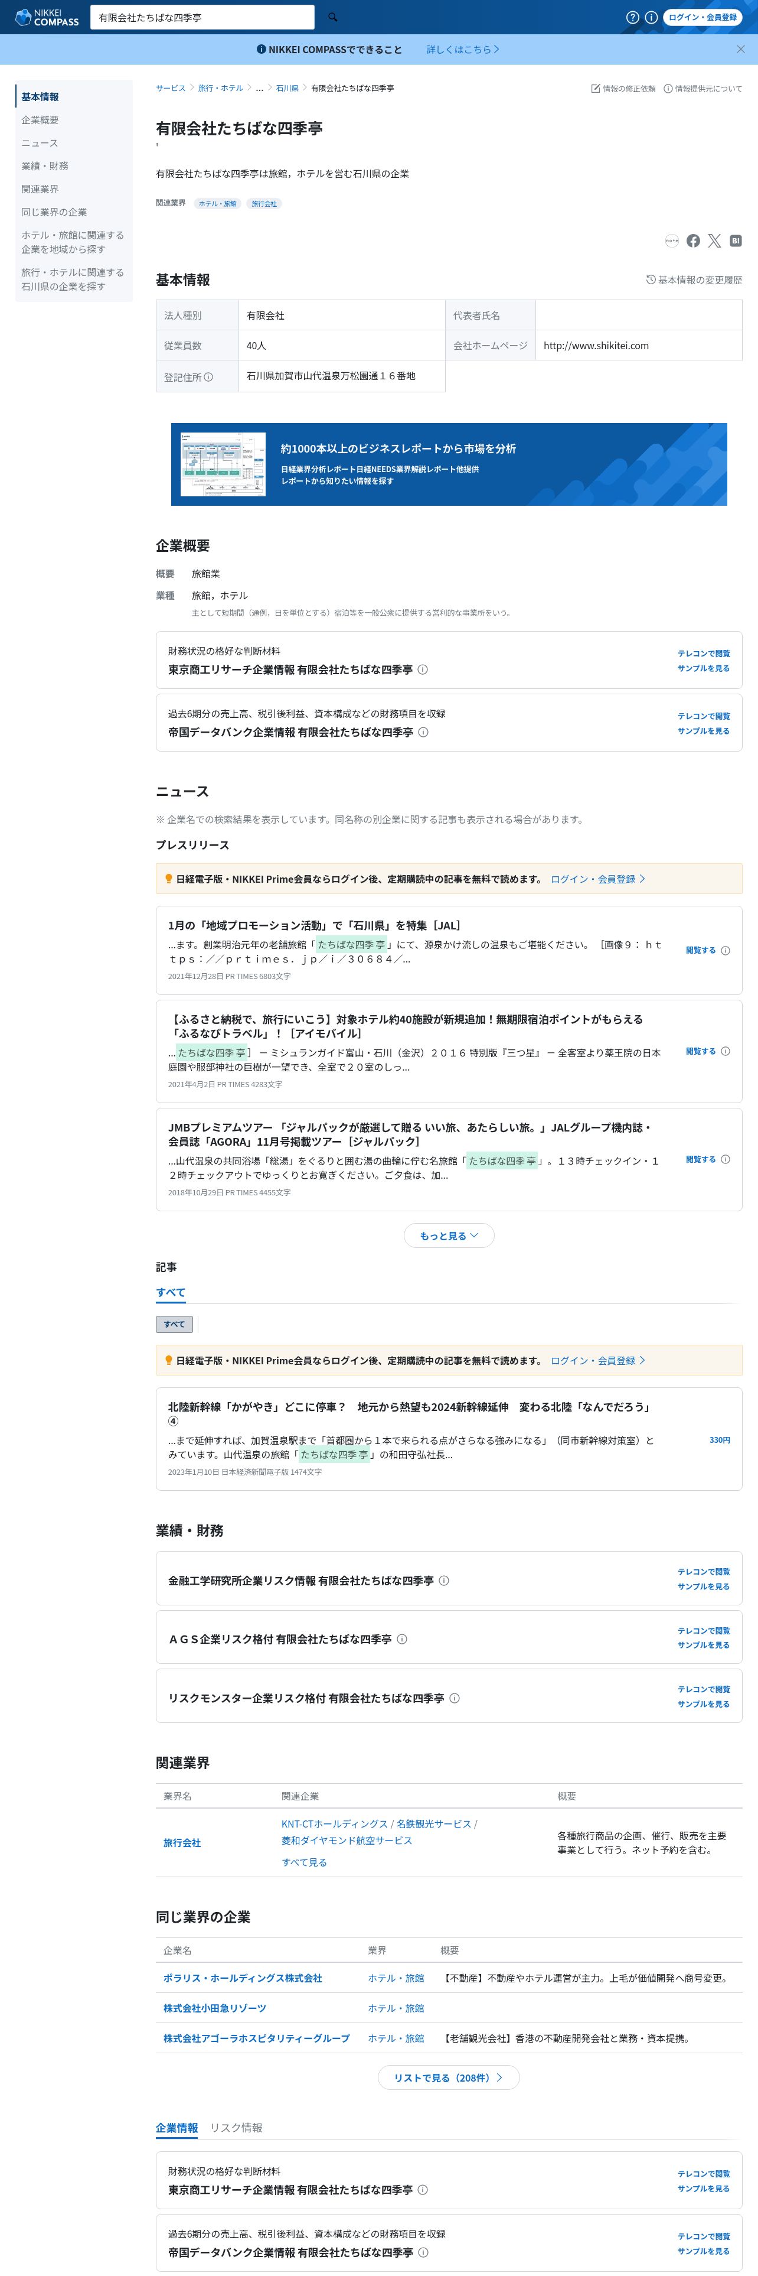758x2276 pixels.
Task: Select 同じ業界の企業 in sidebar
Action: point(54,212)
